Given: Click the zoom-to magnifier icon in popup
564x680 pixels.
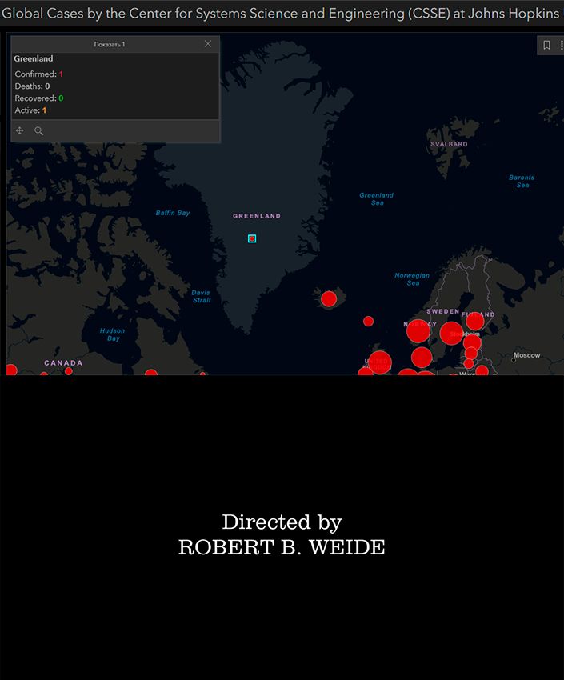Looking at the screenshot, I should tap(39, 130).
